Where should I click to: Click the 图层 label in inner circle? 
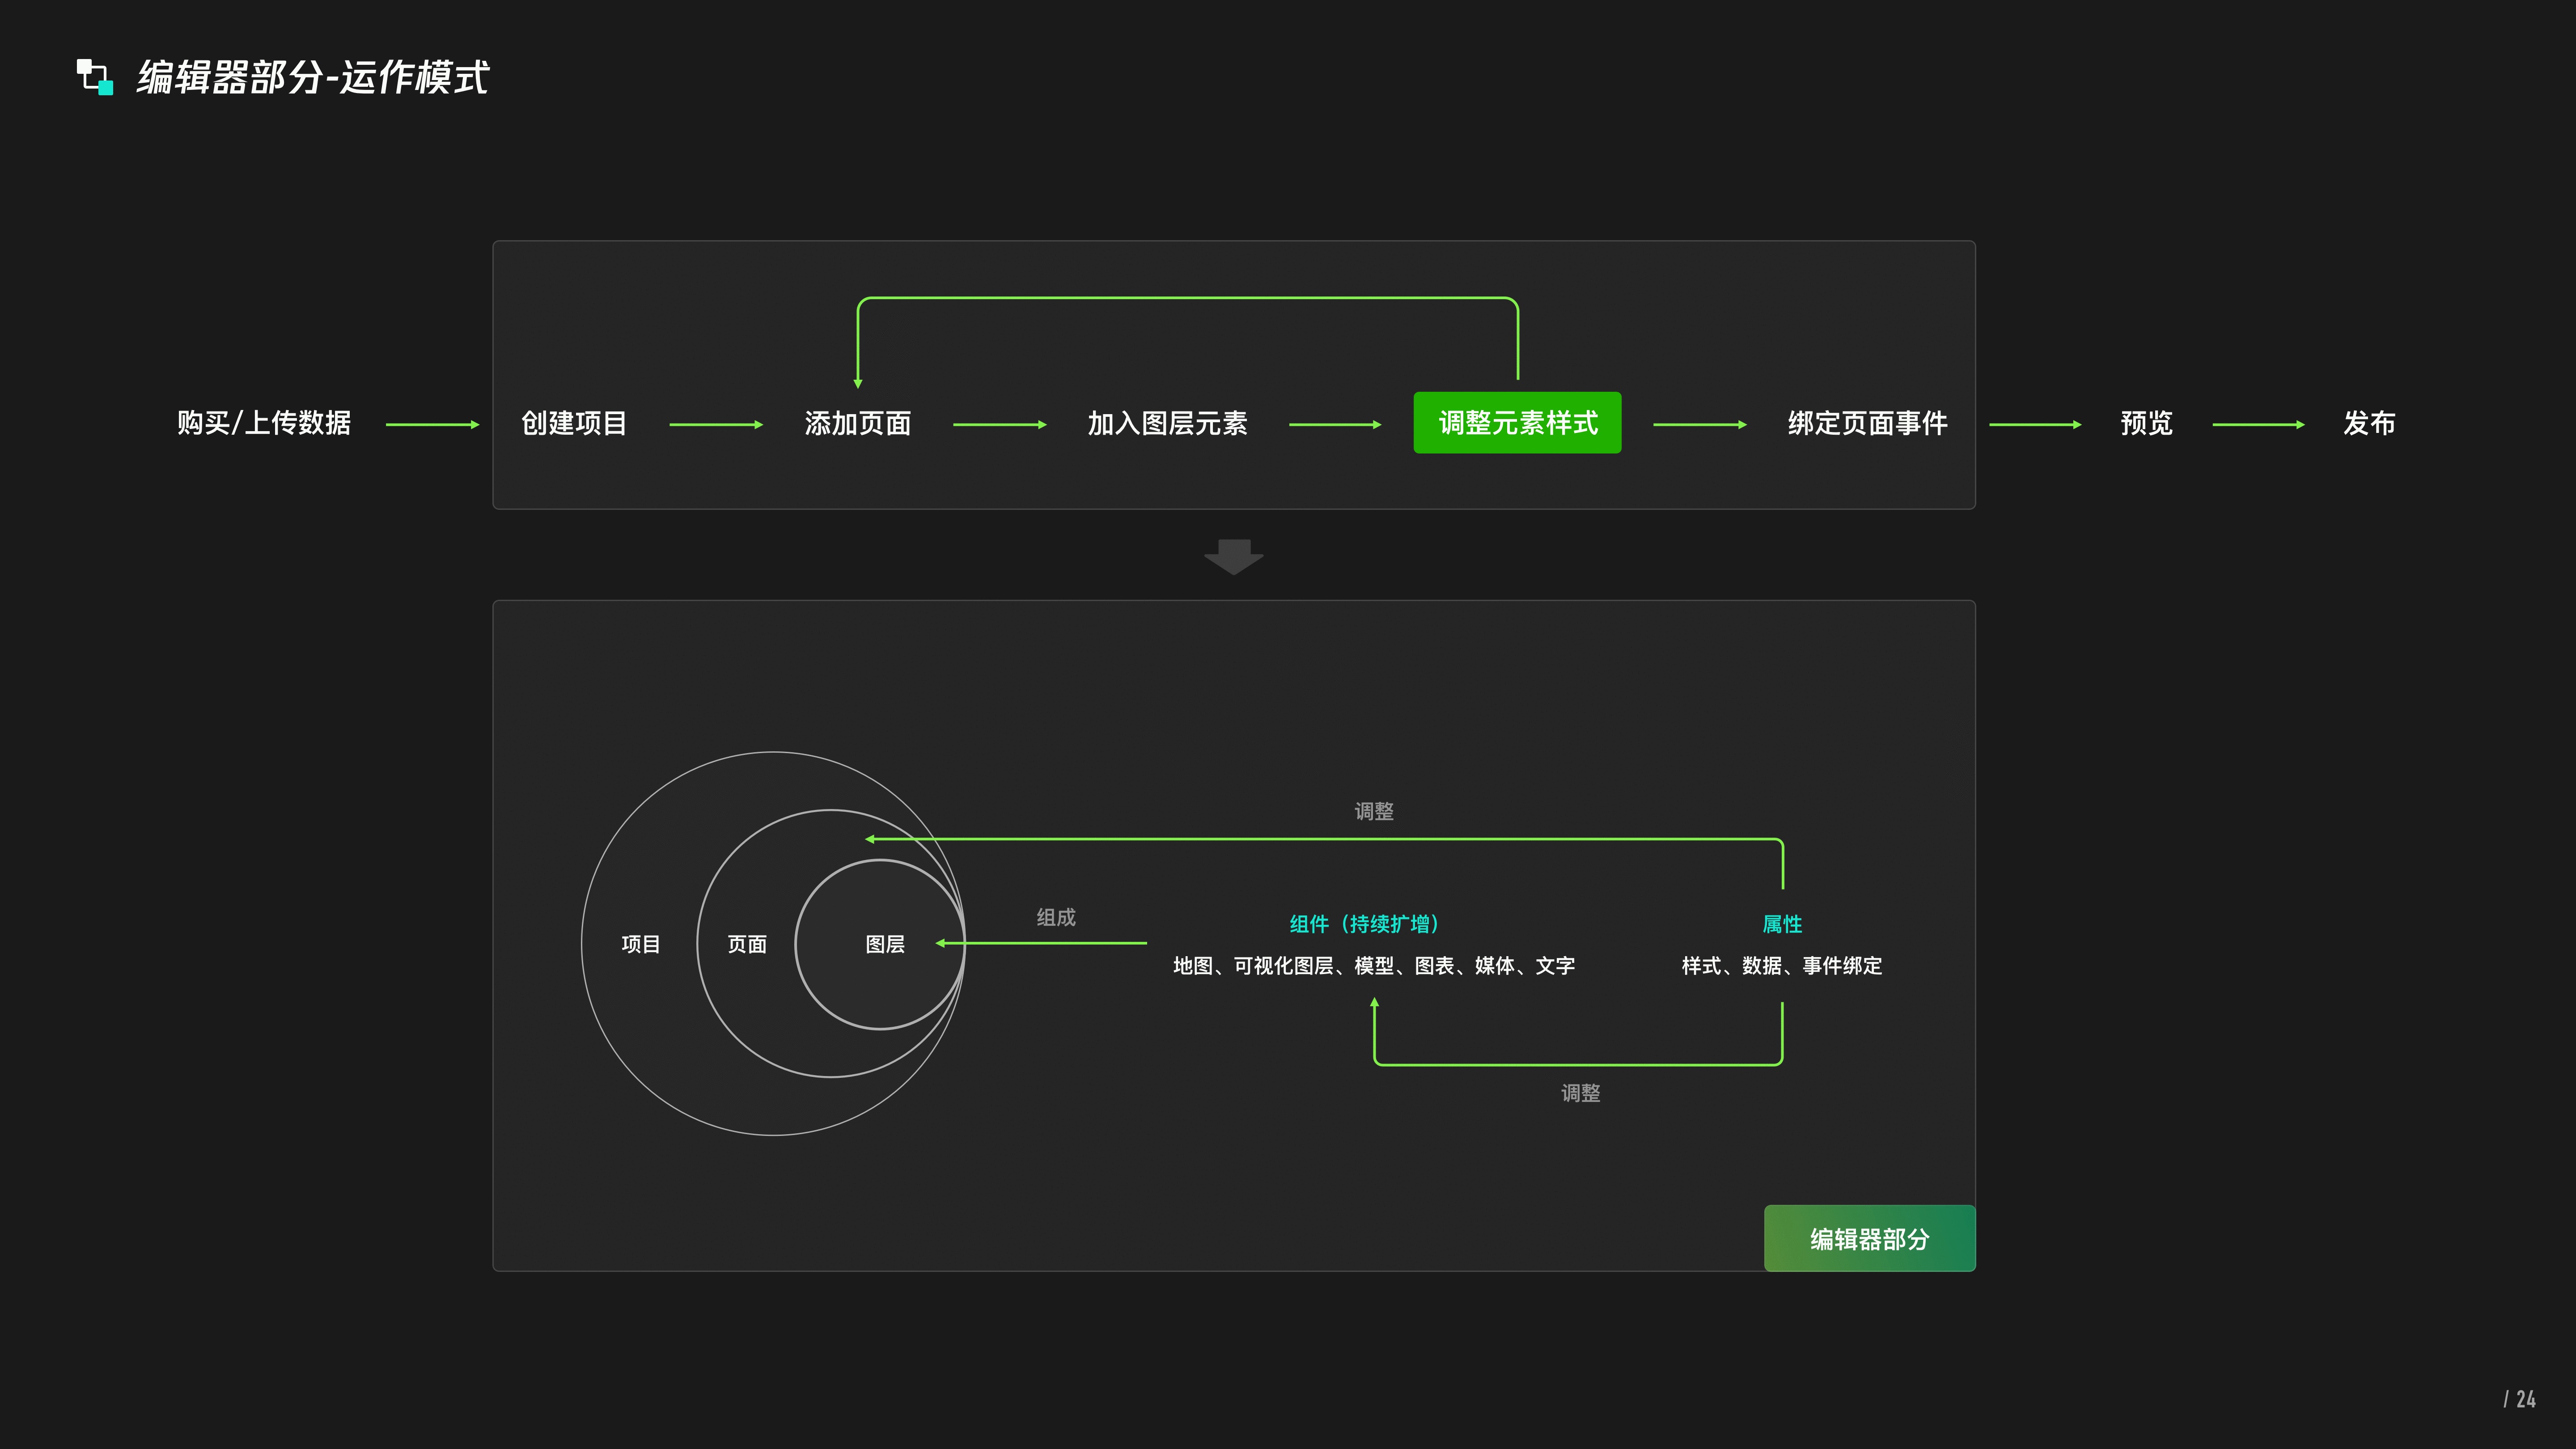(x=885, y=944)
